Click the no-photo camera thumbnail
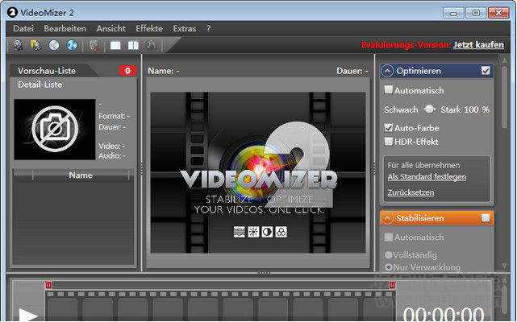The image size is (517, 322). click(x=55, y=129)
